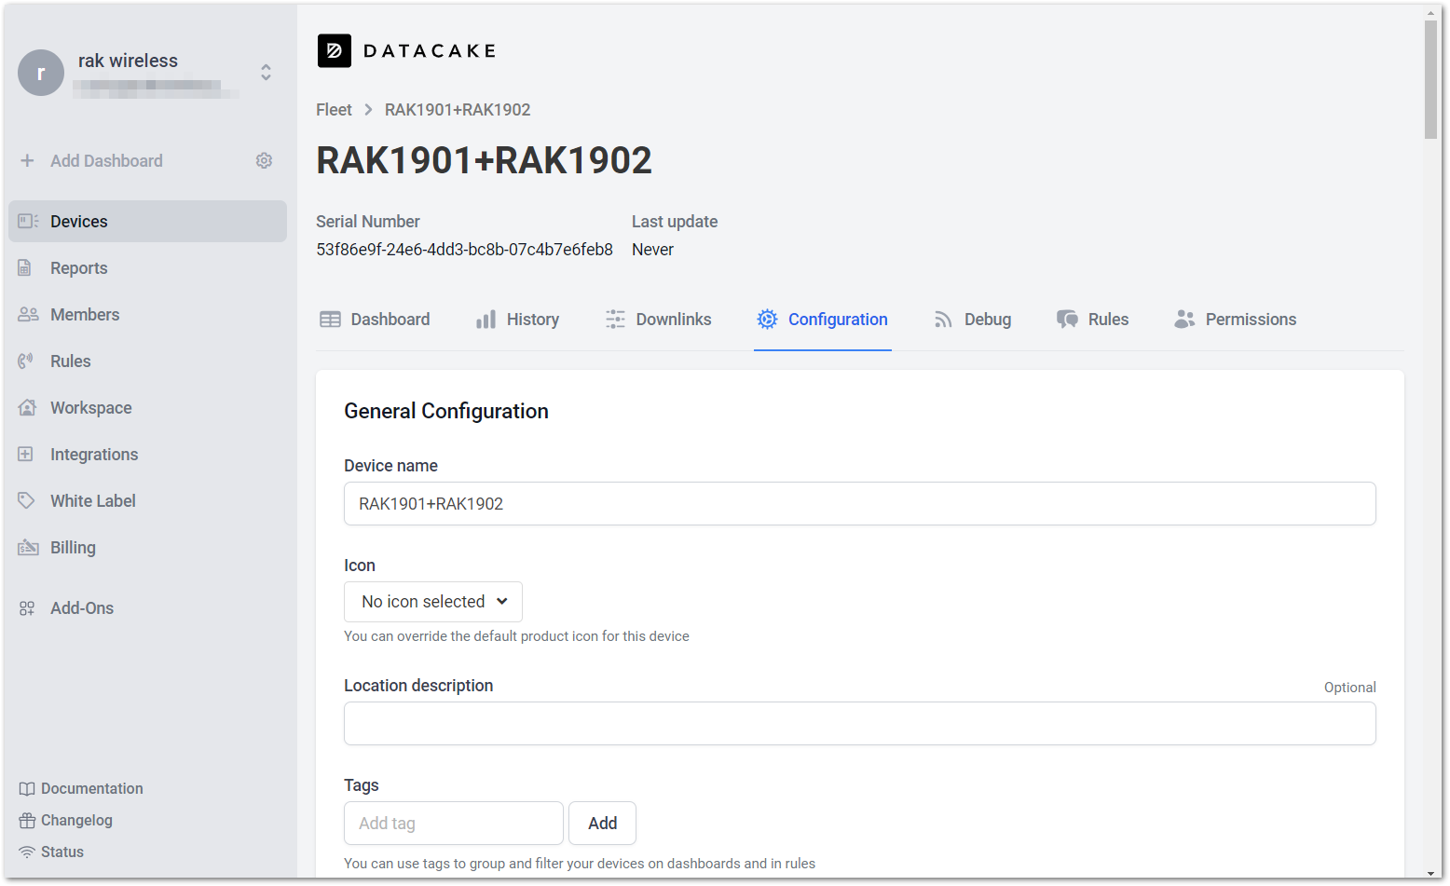Open the No icon selected dropdown
Screen dimensions: 1450x886
[x=433, y=602]
